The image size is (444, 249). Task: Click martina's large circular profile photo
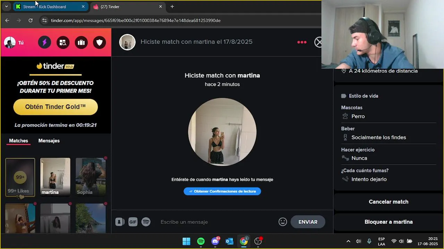pos(222,132)
